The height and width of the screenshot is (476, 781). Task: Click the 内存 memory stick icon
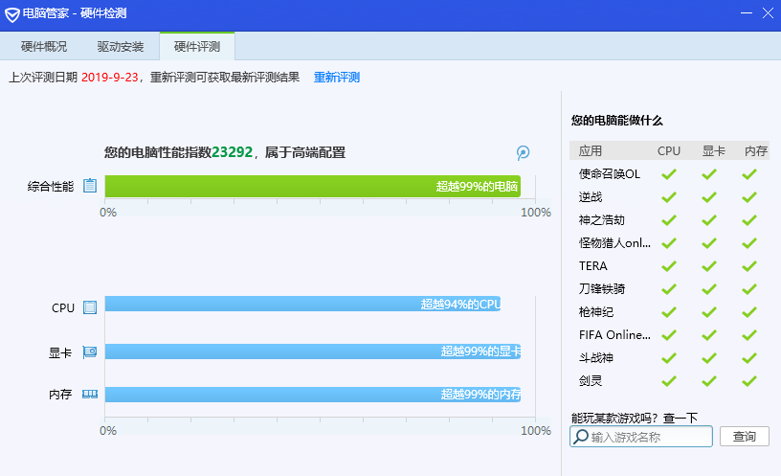(90, 395)
